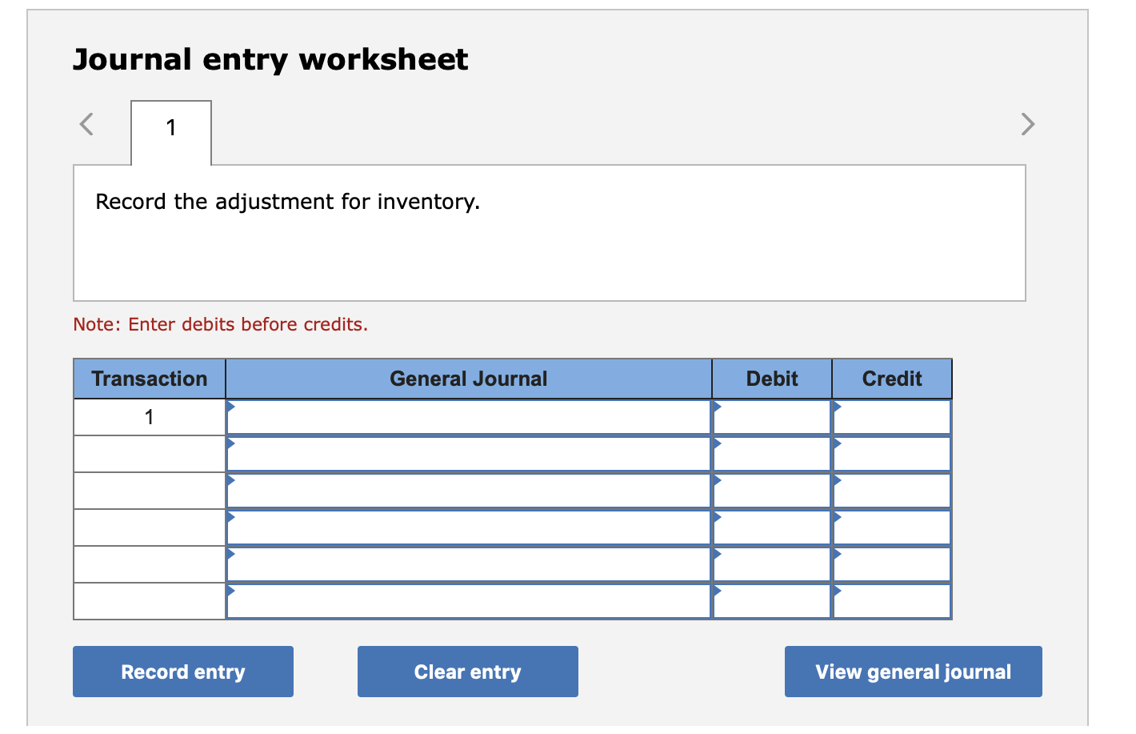Image resolution: width=1136 pixels, height=734 pixels.
Task: Click the left navigation chevron
Action: pyautogui.click(x=86, y=124)
